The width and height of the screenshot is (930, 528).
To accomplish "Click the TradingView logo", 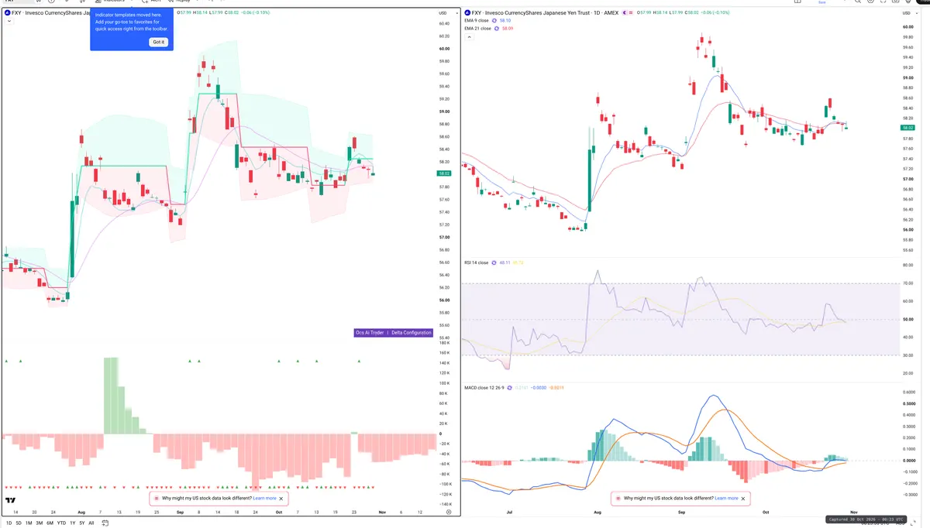I will point(11,500).
